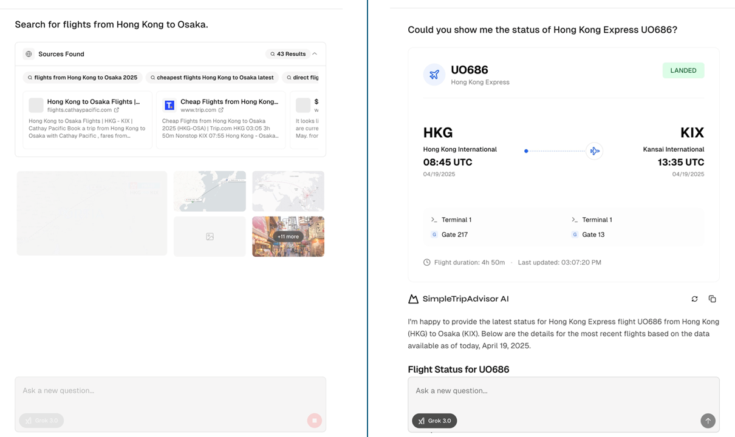The width and height of the screenshot is (735, 437).
Task: Collapse the Sources Found section chevron
Action: [x=315, y=54]
